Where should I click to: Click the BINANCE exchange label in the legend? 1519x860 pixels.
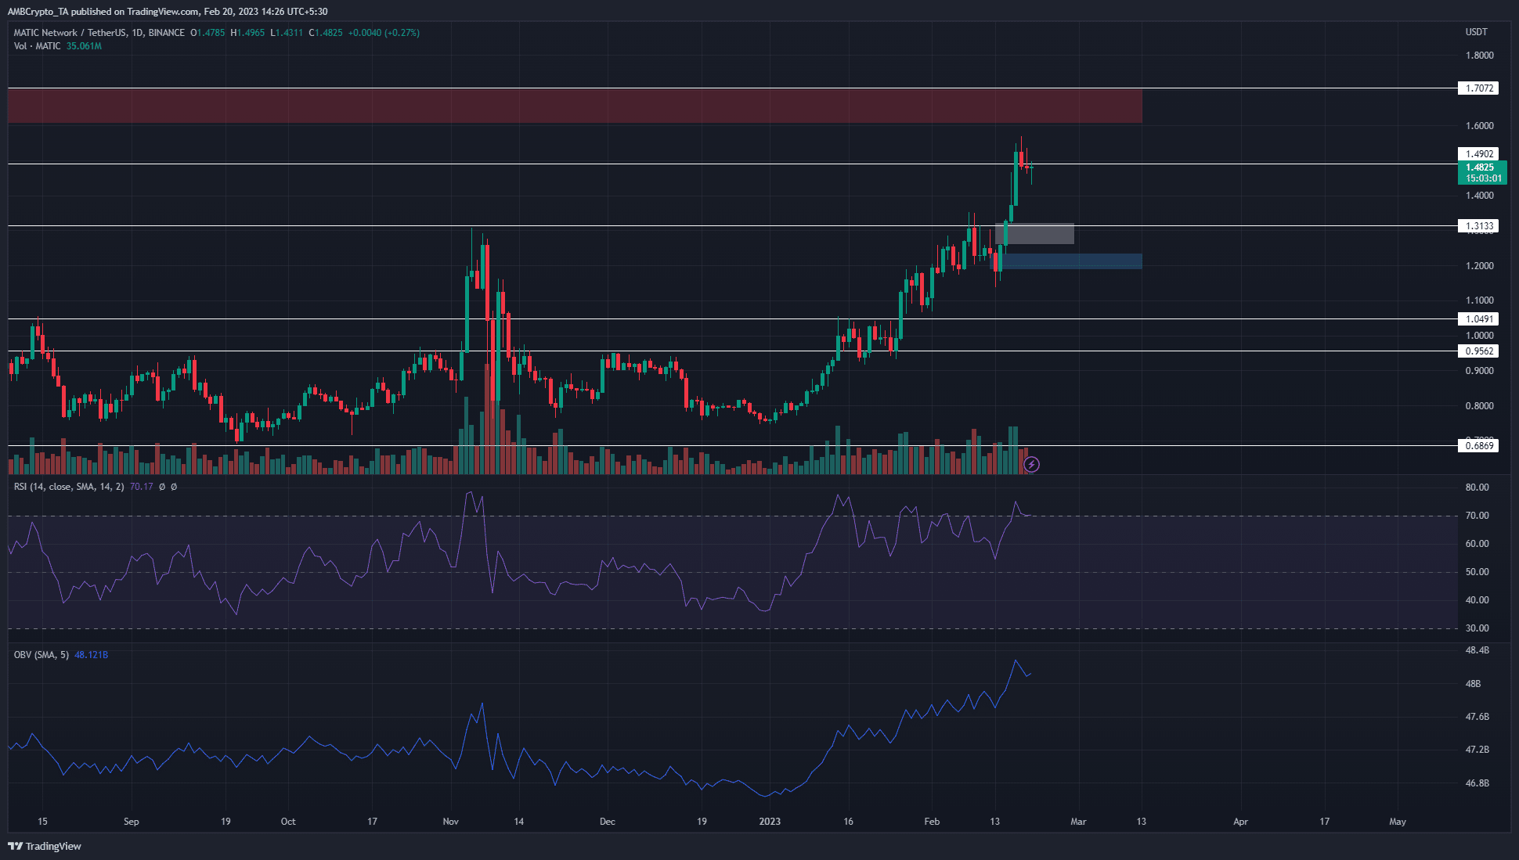167,33
